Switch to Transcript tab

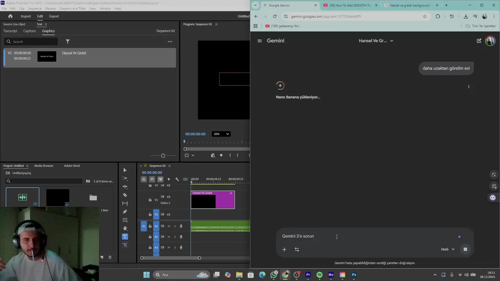point(10,31)
